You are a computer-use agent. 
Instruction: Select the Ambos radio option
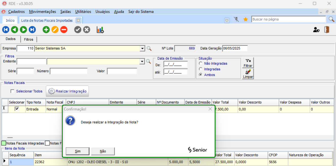[x=201, y=75]
